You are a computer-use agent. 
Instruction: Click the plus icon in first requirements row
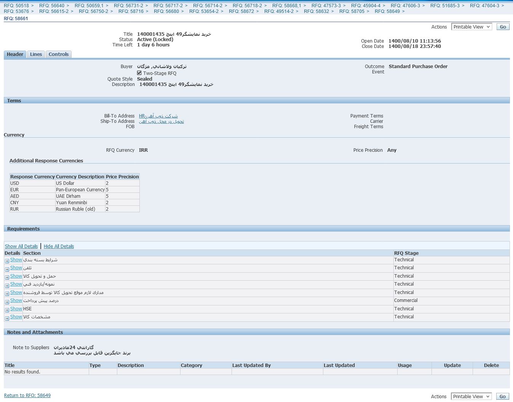[7, 261]
